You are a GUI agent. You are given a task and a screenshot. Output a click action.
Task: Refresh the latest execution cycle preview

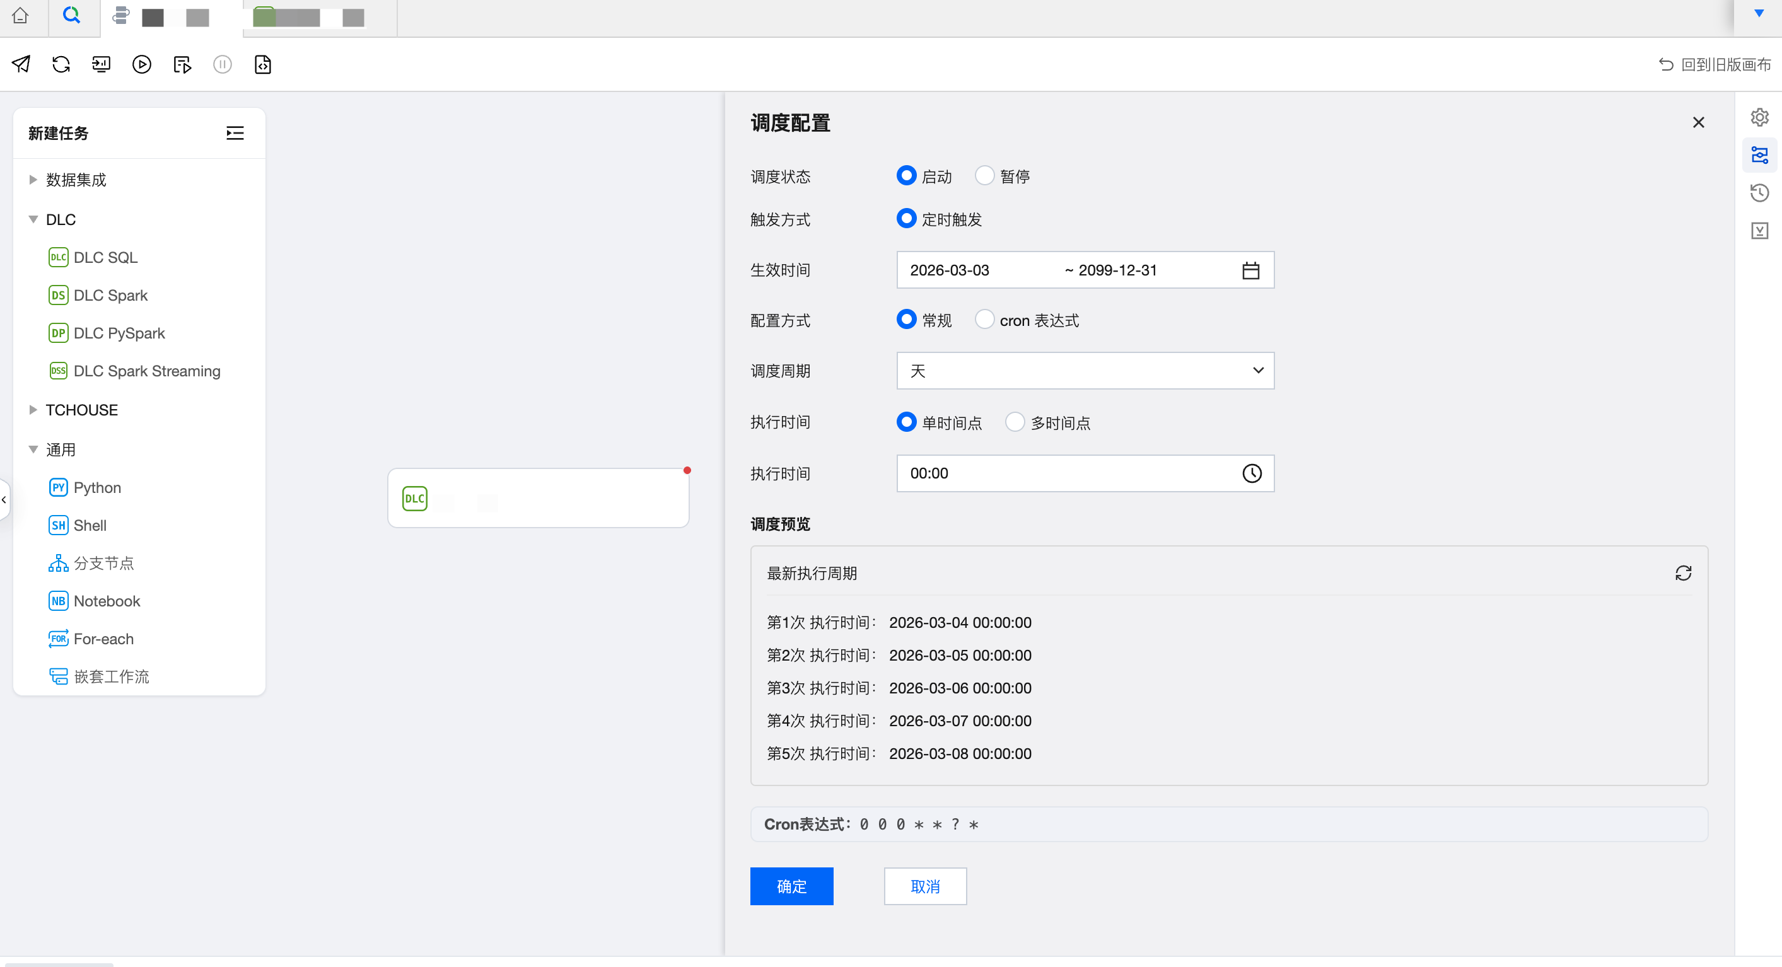1682,573
